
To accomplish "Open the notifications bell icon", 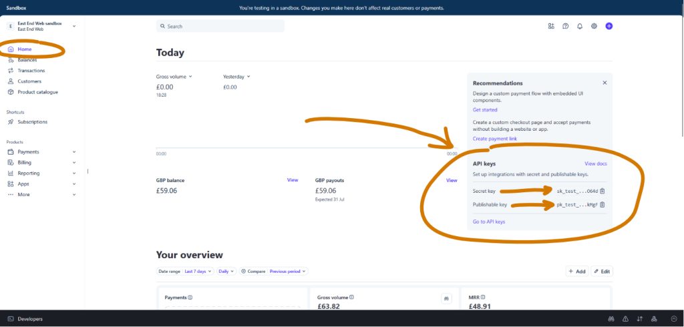I will click(580, 26).
